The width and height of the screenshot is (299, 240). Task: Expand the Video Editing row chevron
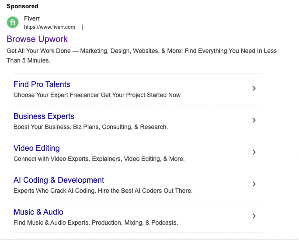pyautogui.click(x=254, y=152)
